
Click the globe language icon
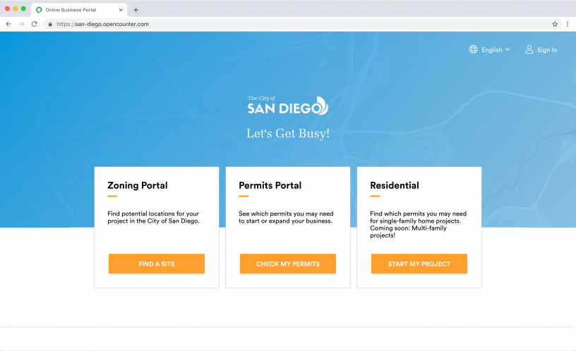coord(473,49)
